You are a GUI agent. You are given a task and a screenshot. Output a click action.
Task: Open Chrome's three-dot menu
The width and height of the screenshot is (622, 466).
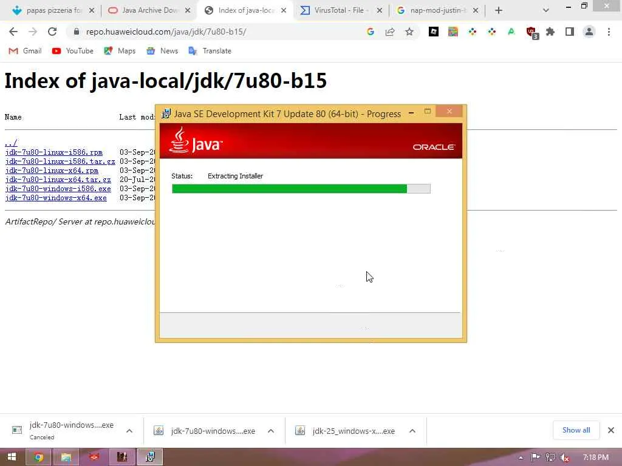609,32
